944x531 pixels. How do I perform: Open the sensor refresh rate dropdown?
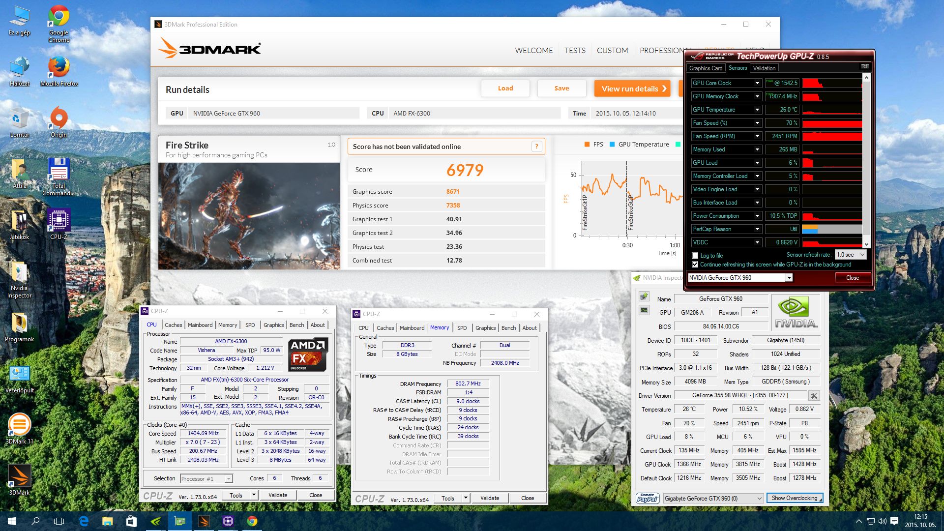coord(851,255)
